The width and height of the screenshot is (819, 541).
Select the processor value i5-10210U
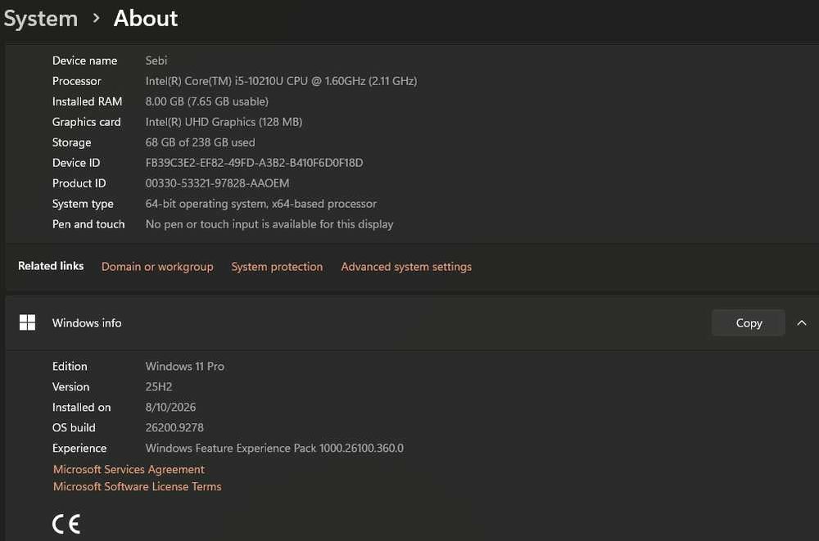[281, 81]
